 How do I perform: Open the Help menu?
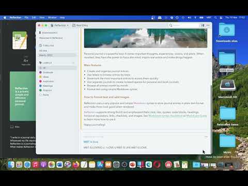[62, 18]
